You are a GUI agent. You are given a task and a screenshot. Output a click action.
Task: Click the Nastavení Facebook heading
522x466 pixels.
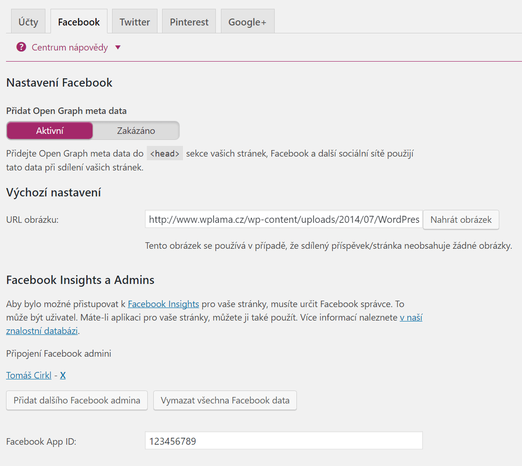(x=59, y=82)
